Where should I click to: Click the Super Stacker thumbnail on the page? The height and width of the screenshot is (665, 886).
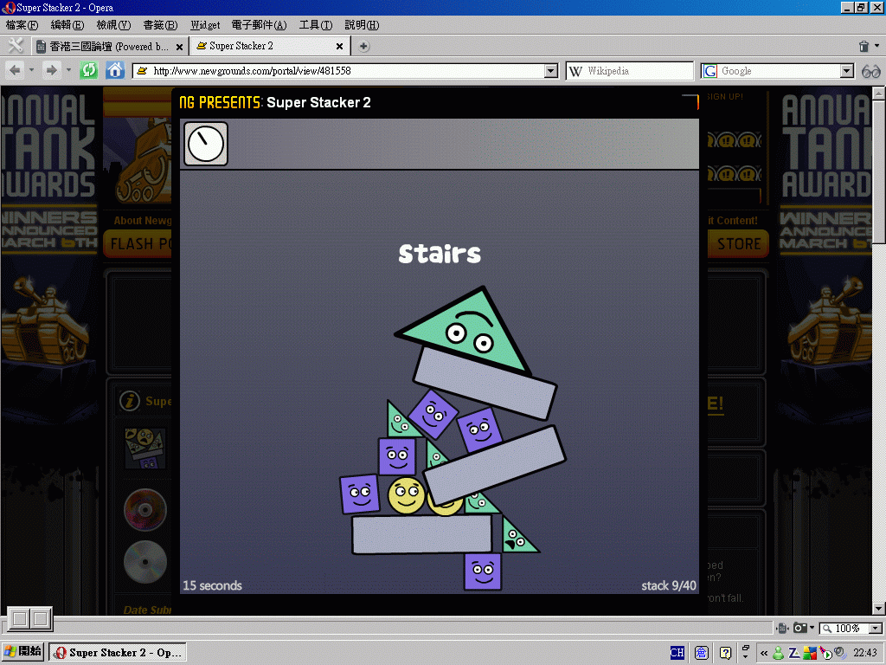(x=145, y=449)
